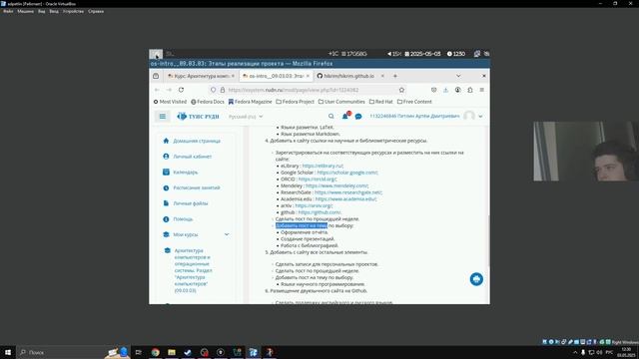
Task: Open Помощь in sidebar
Action: pos(183,219)
